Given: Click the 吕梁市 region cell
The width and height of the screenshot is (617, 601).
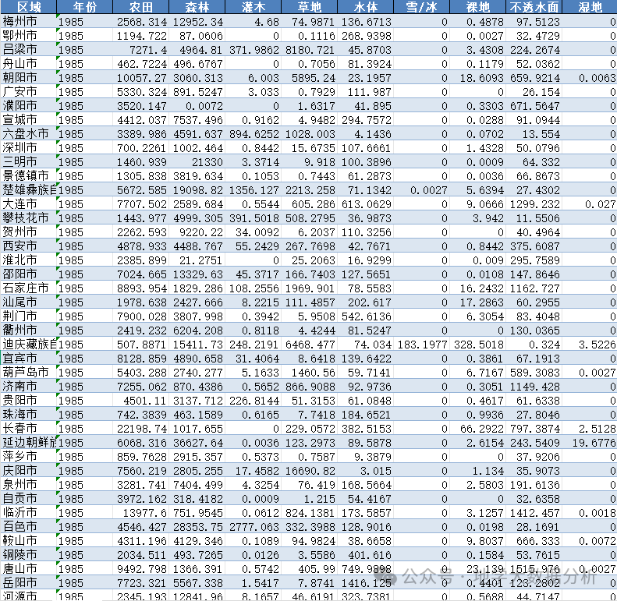Looking at the screenshot, I should (x=29, y=50).
